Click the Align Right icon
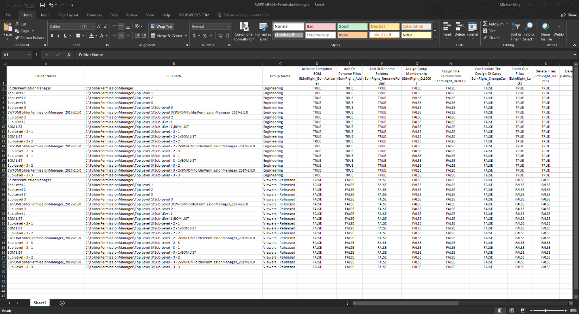Image resolution: width=579 pixels, height=314 pixels. 127,36
